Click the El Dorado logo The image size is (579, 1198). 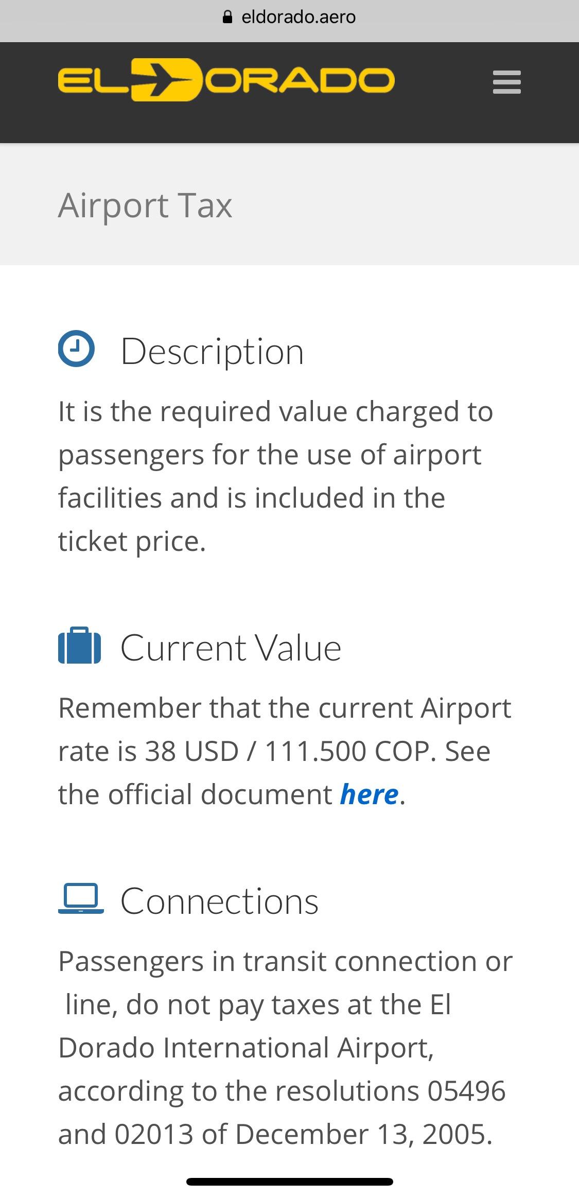(x=226, y=80)
